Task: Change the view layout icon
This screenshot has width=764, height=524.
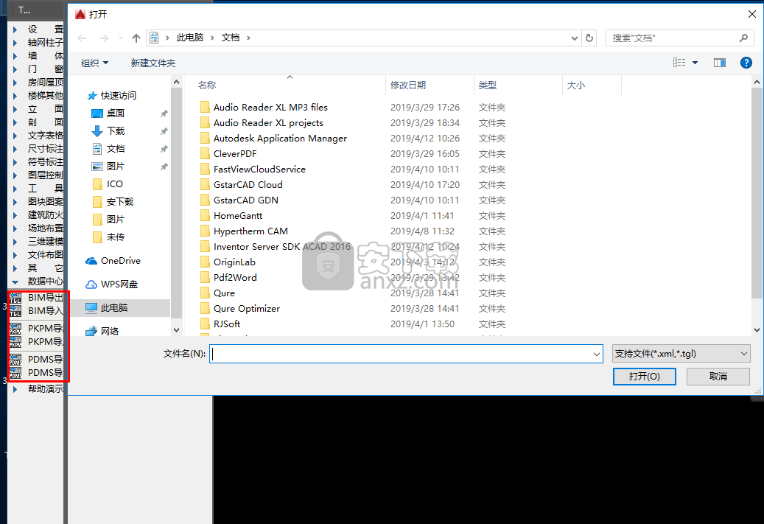Action: pos(679,63)
